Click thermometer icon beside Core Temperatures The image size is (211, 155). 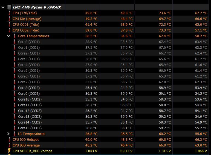point(15,36)
